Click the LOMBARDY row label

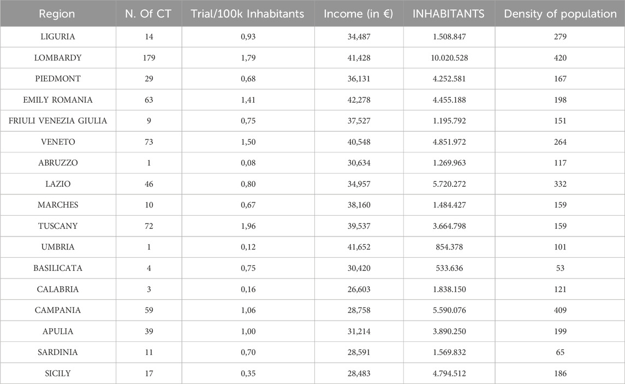(58, 58)
